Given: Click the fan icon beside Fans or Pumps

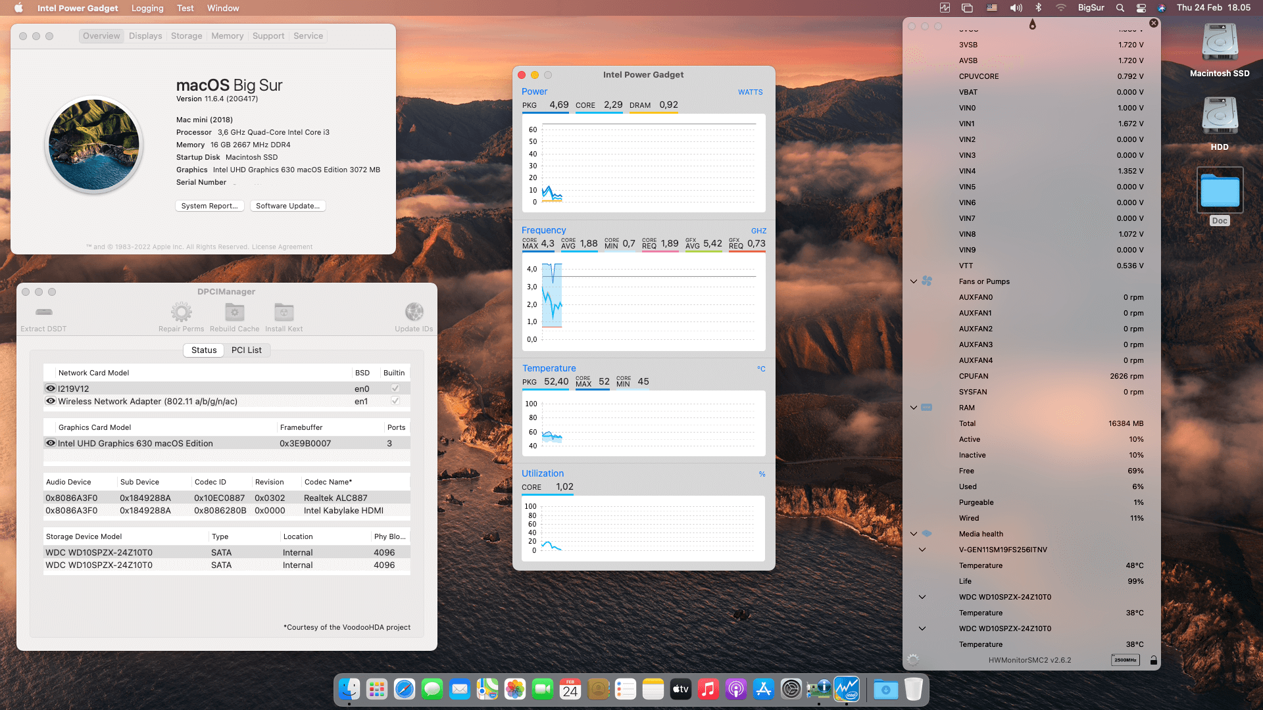Looking at the screenshot, I should [x=927, y=281].
